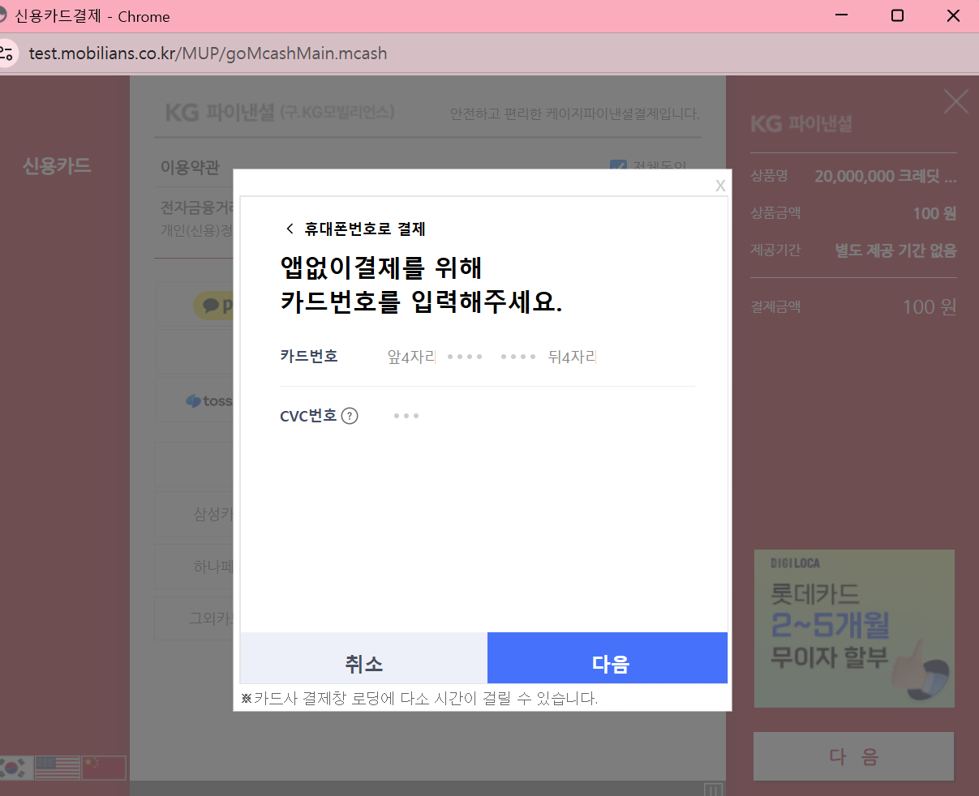Select the Chinese flag language icon
Screen dimensions: 979x796
tap(104, 767)
